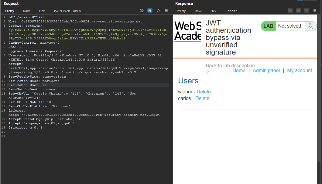Click line number 21 in request editor
Image resolution: width=322 pixels, height=184 pixels.
tap(3, 136)
